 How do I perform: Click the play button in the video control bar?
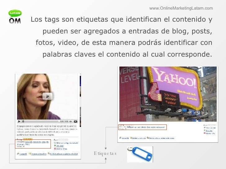[19, 121]
